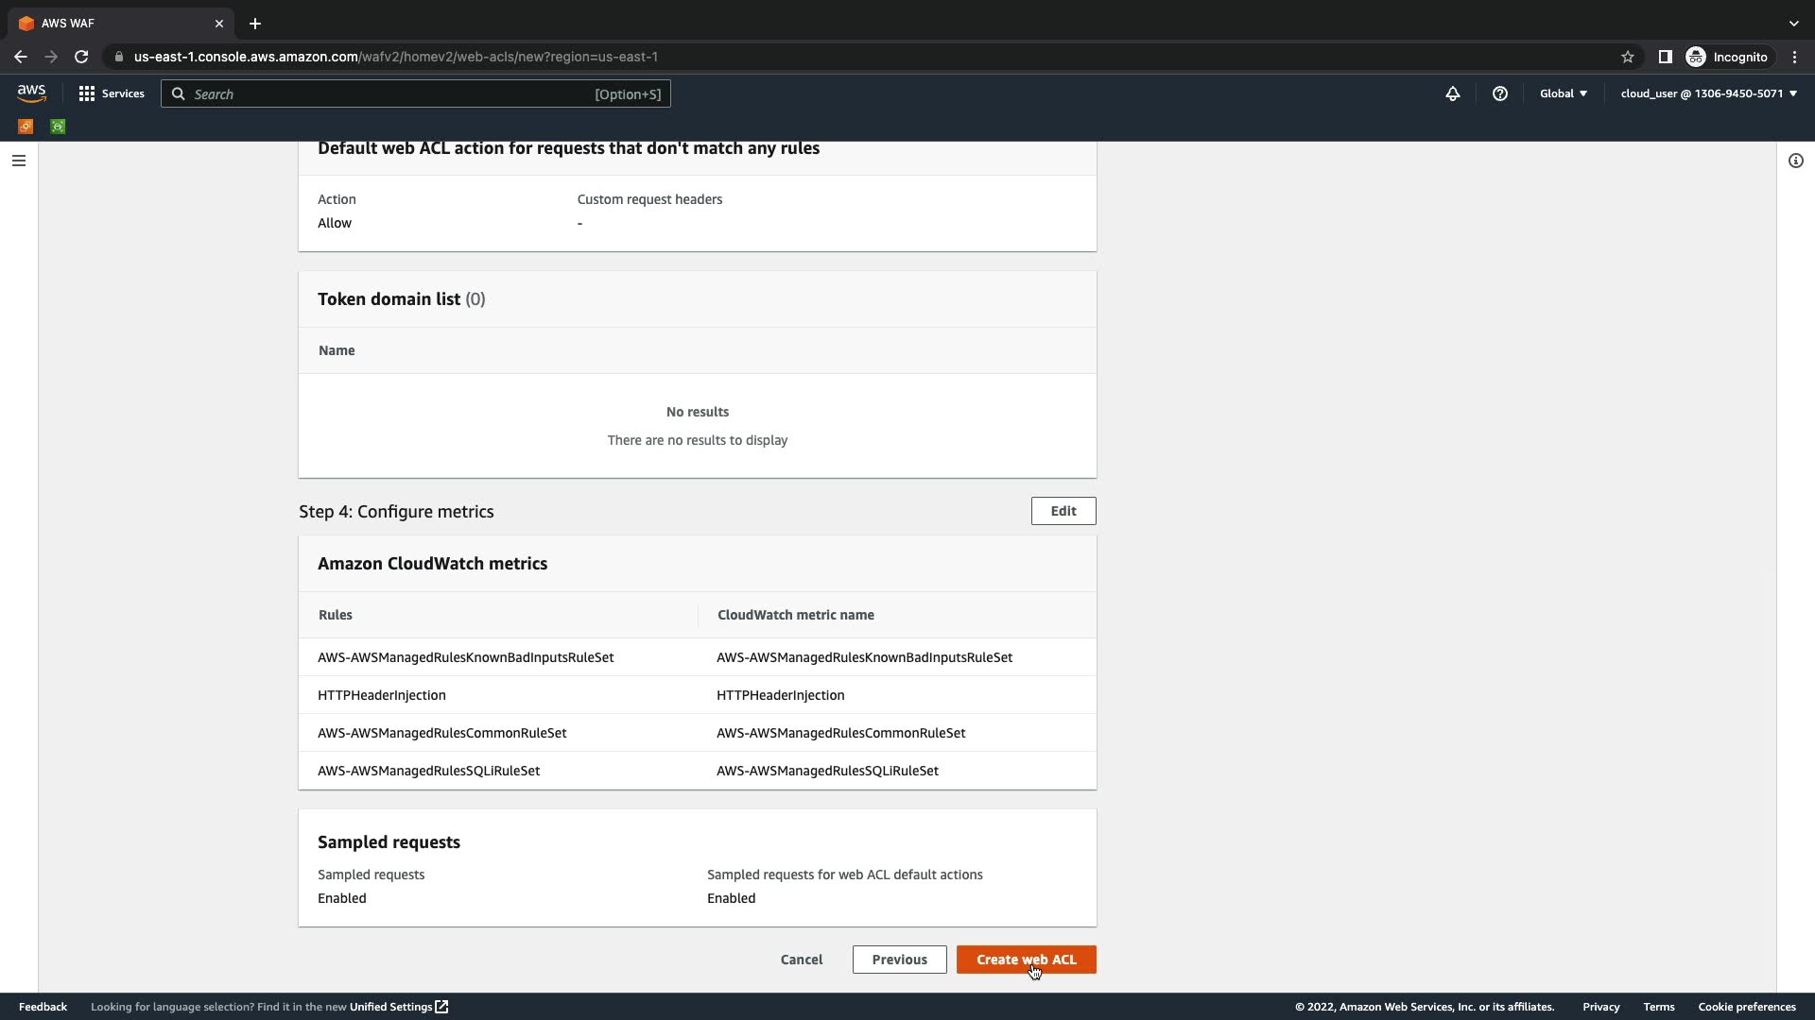Expand the left hamburger navigation menu

[18, 161]
